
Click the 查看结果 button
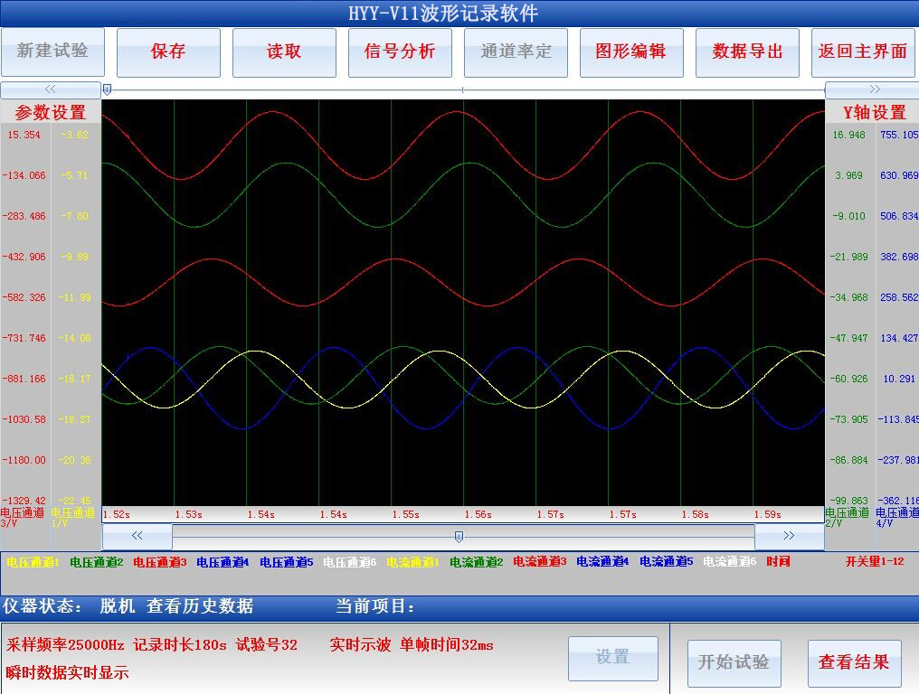pos(854,662)
